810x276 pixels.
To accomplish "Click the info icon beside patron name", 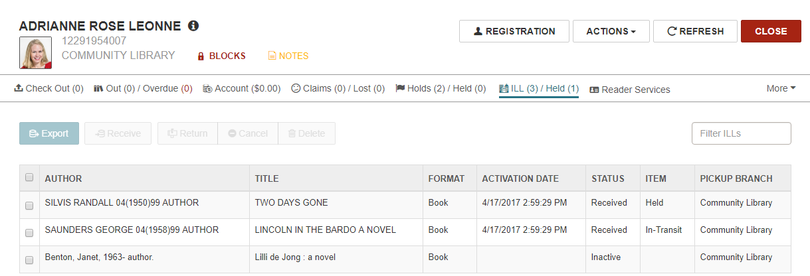I will pyautogui.click(x=193, y=26).
